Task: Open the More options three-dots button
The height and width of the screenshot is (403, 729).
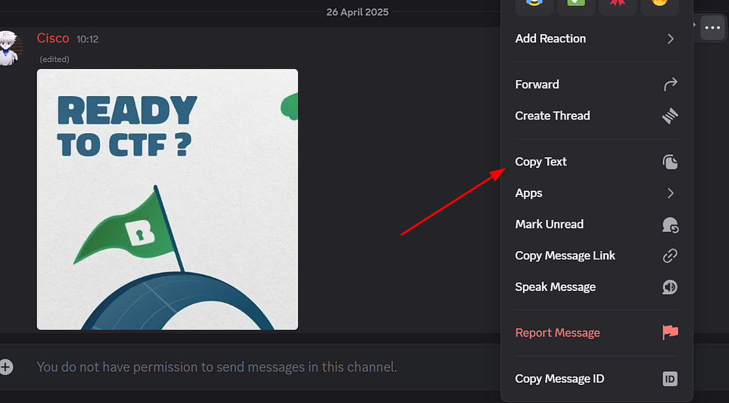Action: [x=712, y=28]
